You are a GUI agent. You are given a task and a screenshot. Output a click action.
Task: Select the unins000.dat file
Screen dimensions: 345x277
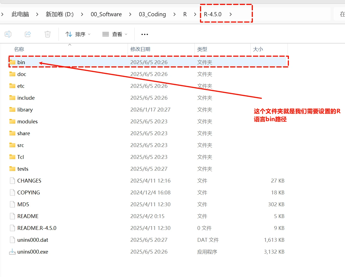click(33, 240)
